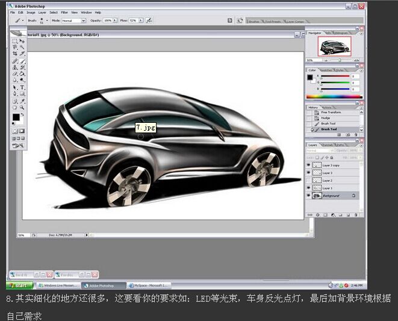Screen dimensions: 398x321
Task: Open the File menu
Action: [13, 13]
